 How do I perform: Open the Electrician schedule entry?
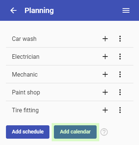pyautogui.click(x=69, y=57)
